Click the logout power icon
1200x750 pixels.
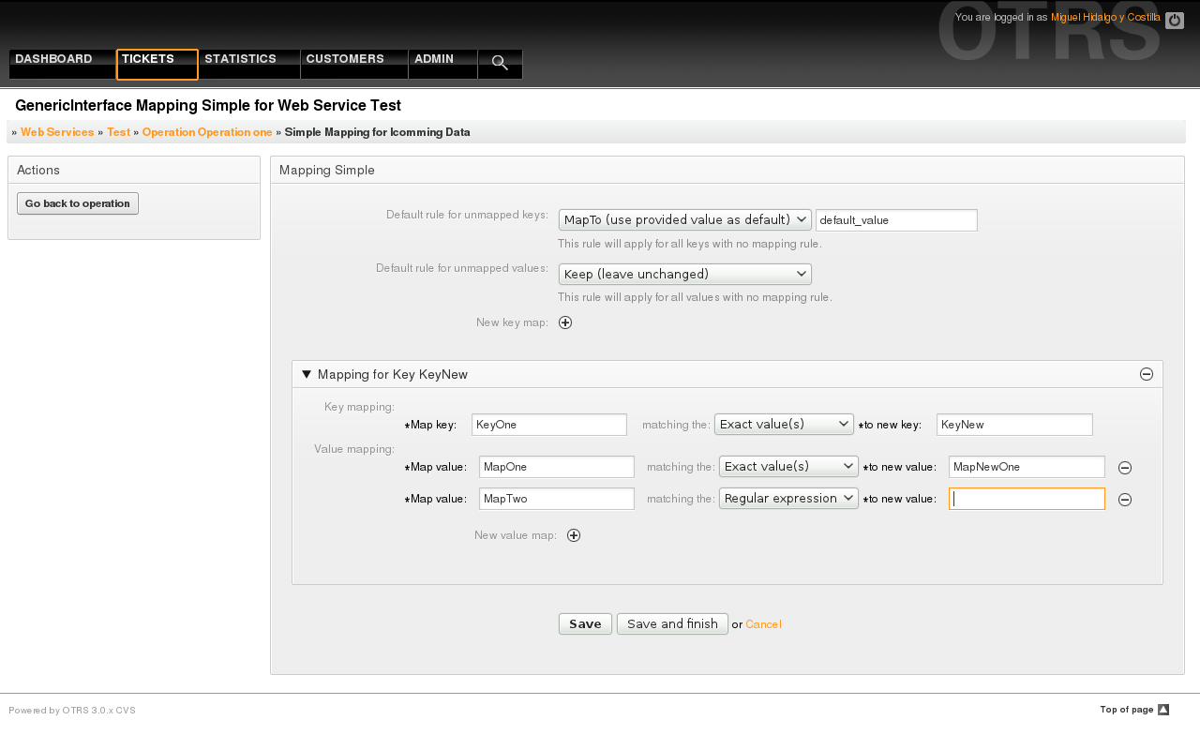pos(1174,20)
